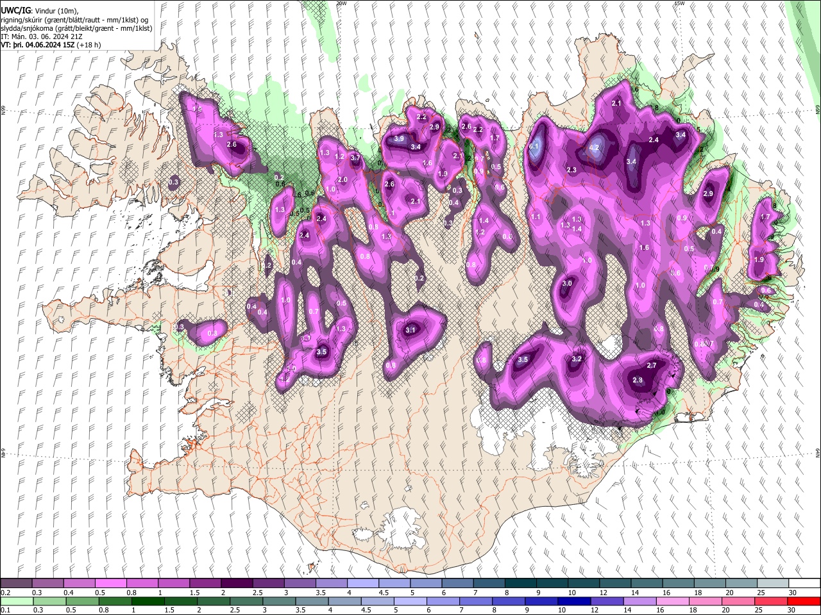The height and width of the screenshot is (615, 821).
Task: Click the 0.2 number label under upper legend
Action: 6,593
